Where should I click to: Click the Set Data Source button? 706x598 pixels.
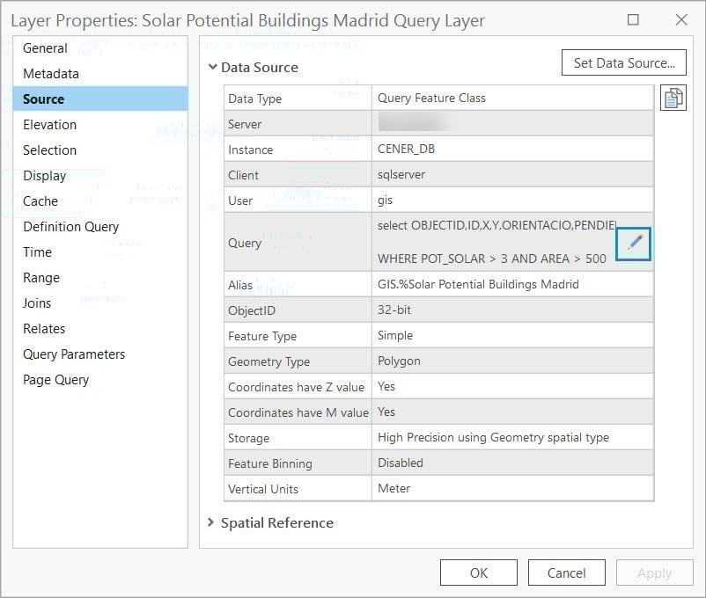point(623,62)
